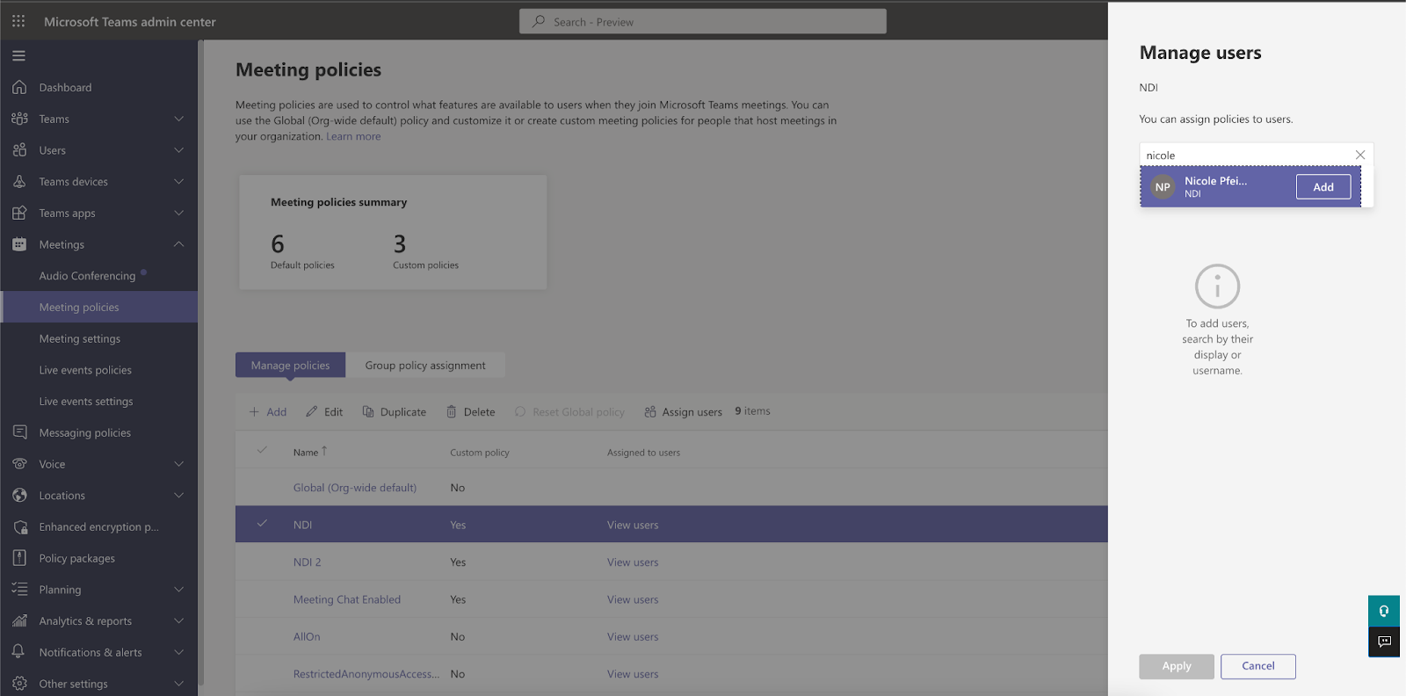The height and width of the screenshot is (696, 1406).
Task: Sort by the Name column header
Action: pyautogui.click(x=306, y=452)
